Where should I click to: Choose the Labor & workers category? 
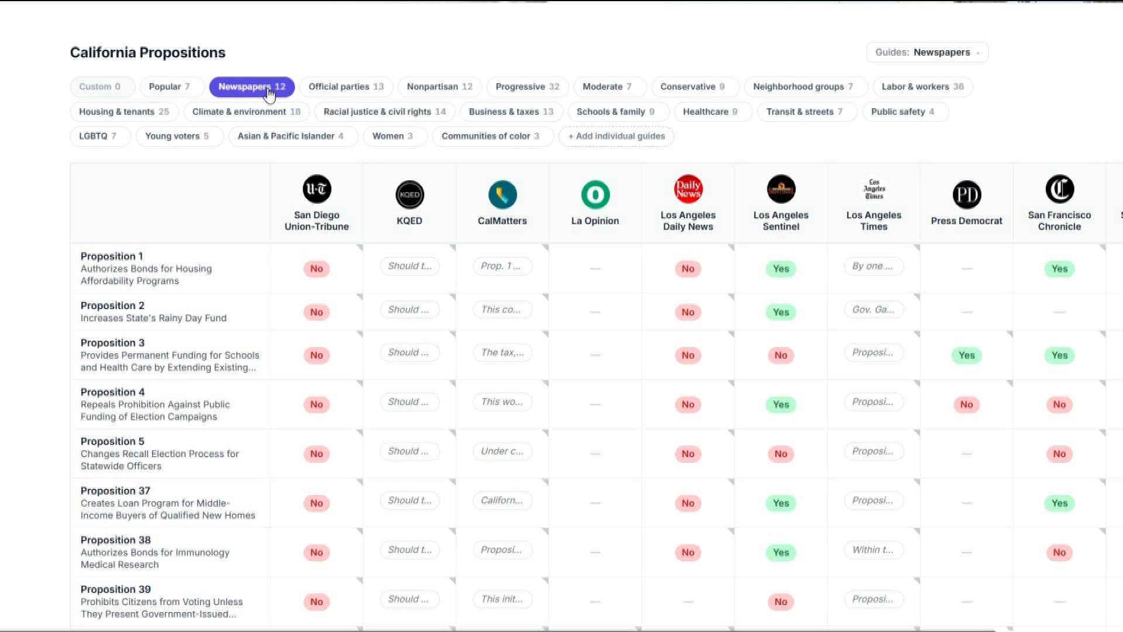(923, 87)
